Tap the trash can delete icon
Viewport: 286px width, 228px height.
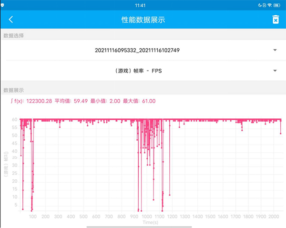pos(275,20)
